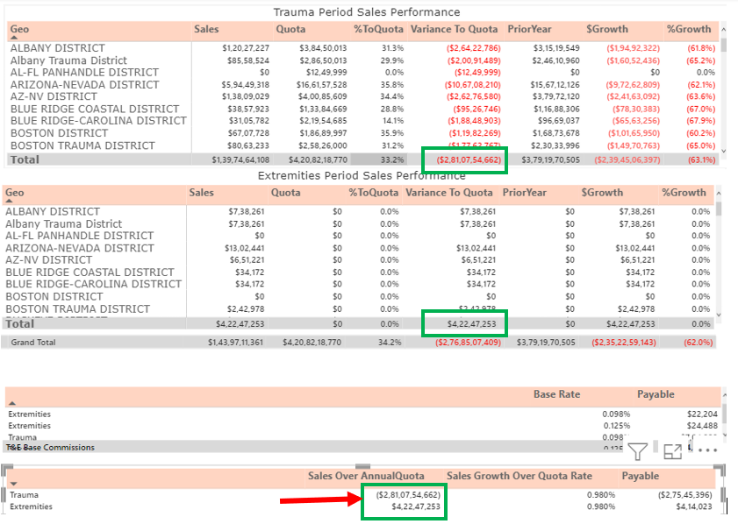The height and width of the screenshot is (524, 738).
Task: Open the More options ellipsis menu
Action: [x=707, y=451]
